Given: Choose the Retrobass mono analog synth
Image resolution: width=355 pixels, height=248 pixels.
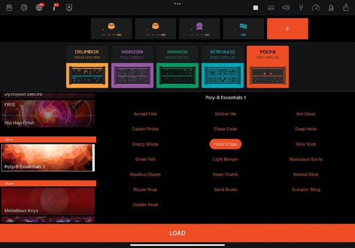Looking at the screenshot, I should point(222,67).
